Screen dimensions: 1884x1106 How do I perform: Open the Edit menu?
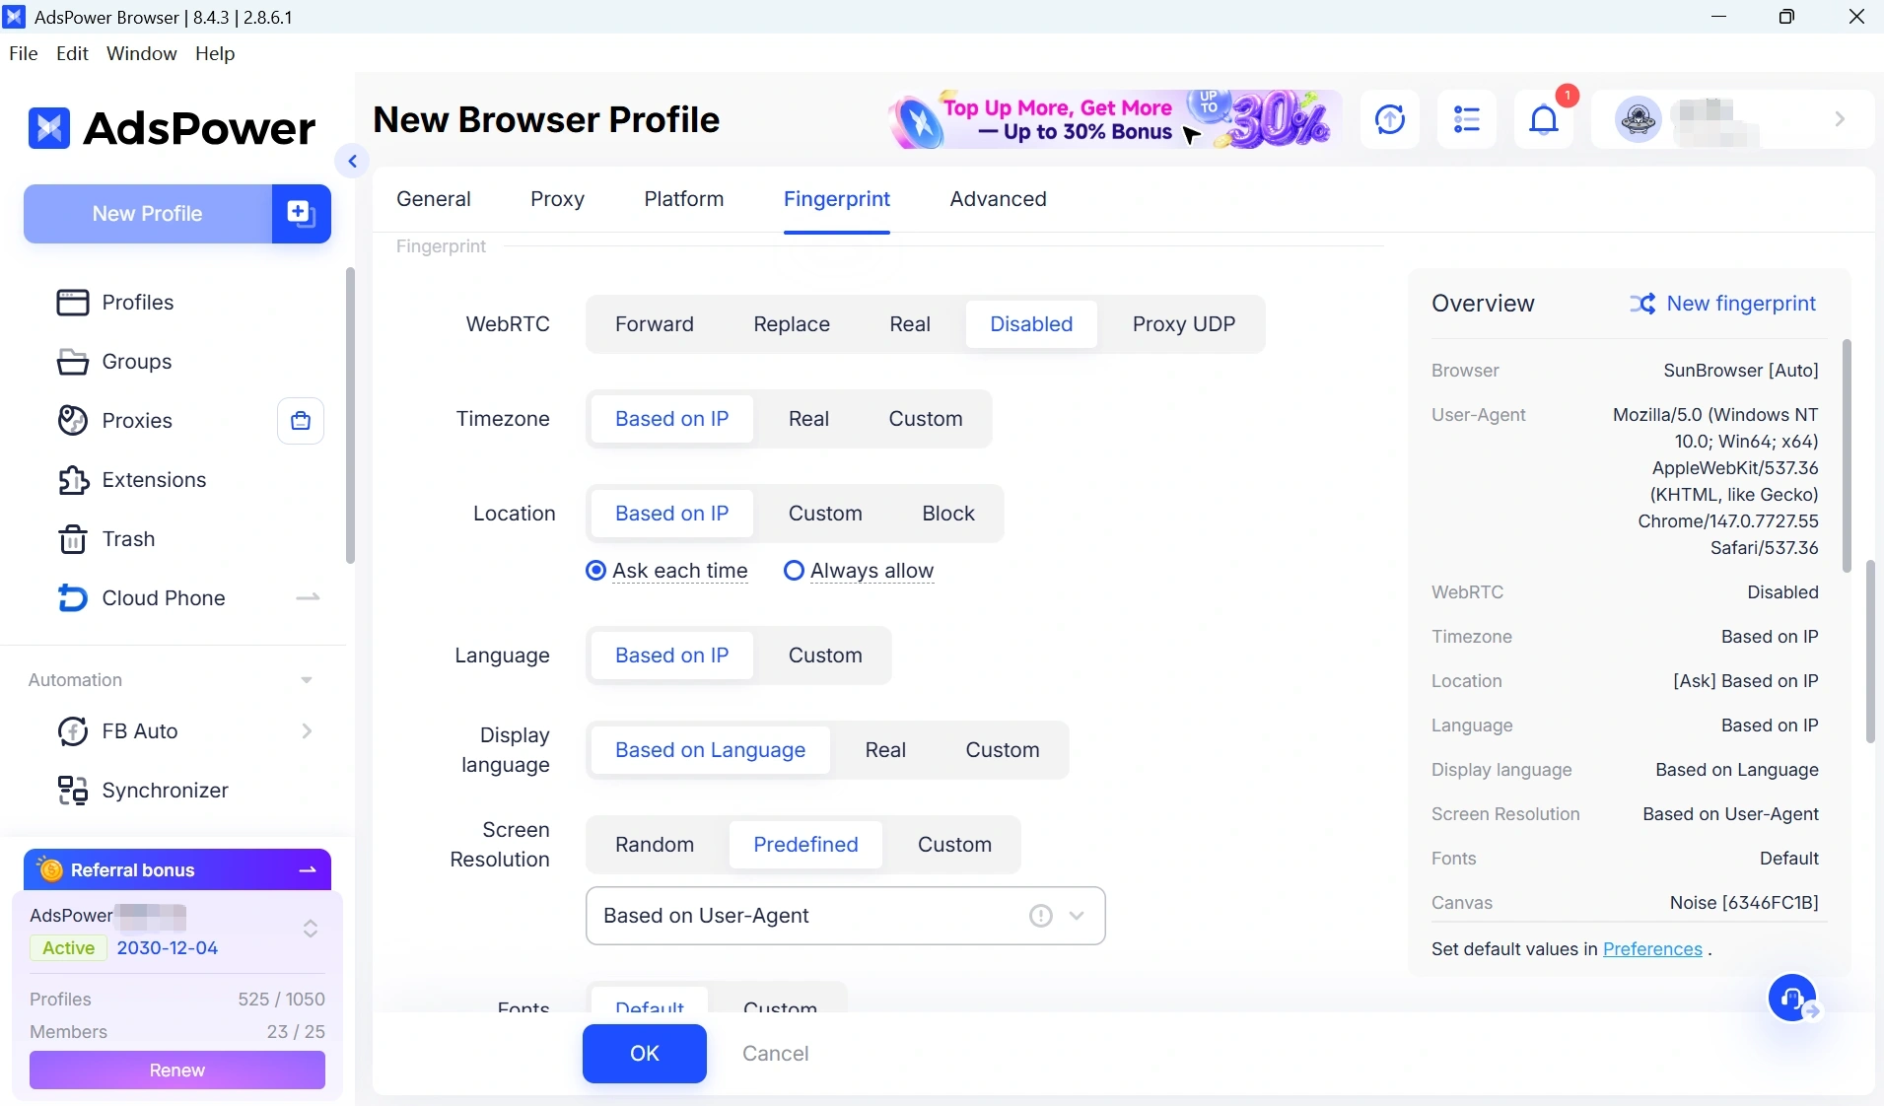[73, 53]
